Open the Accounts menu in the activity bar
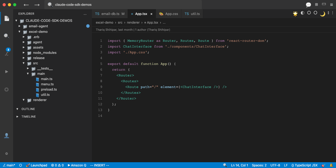The image size is (336, 168). (x=7, y=135)
